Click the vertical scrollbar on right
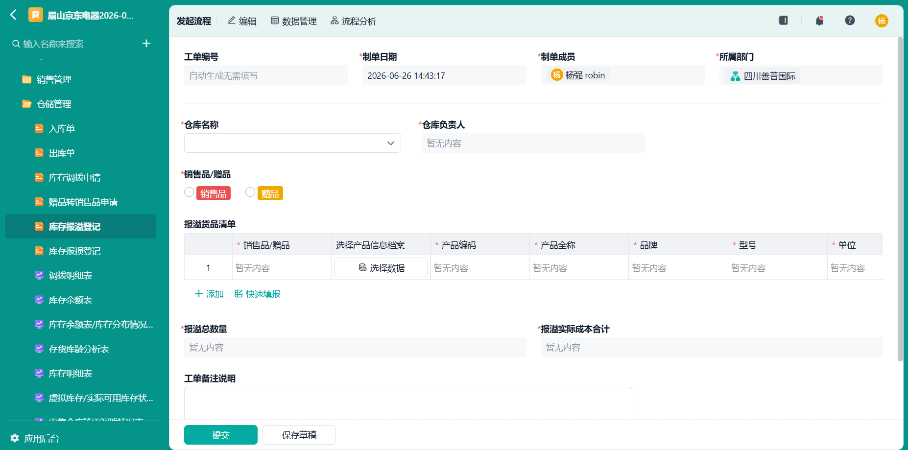Screen dimensions: 908x450 click(900, 199)
